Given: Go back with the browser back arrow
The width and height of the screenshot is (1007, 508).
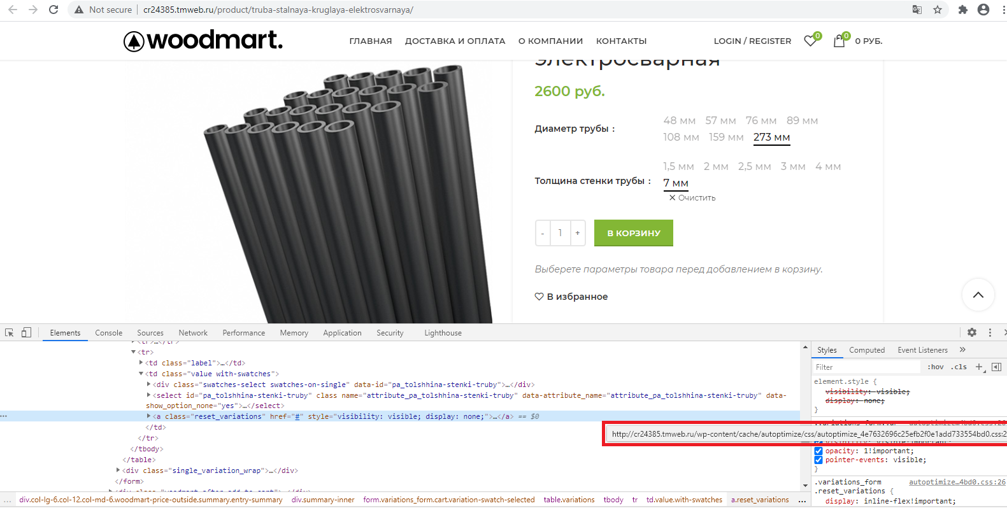Looking at the screenshot, I should (13, 10).
